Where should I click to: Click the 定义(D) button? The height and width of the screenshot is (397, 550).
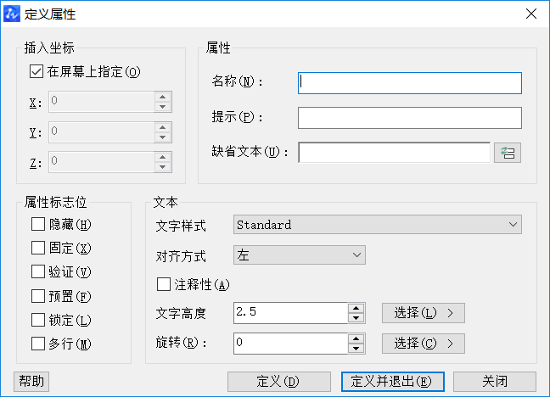(279, 382)
